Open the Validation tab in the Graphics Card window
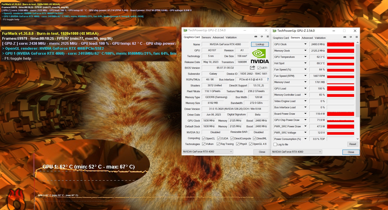The width and height of the screenshot is (388, 210). pyautogui.click(x=231, y=37)
